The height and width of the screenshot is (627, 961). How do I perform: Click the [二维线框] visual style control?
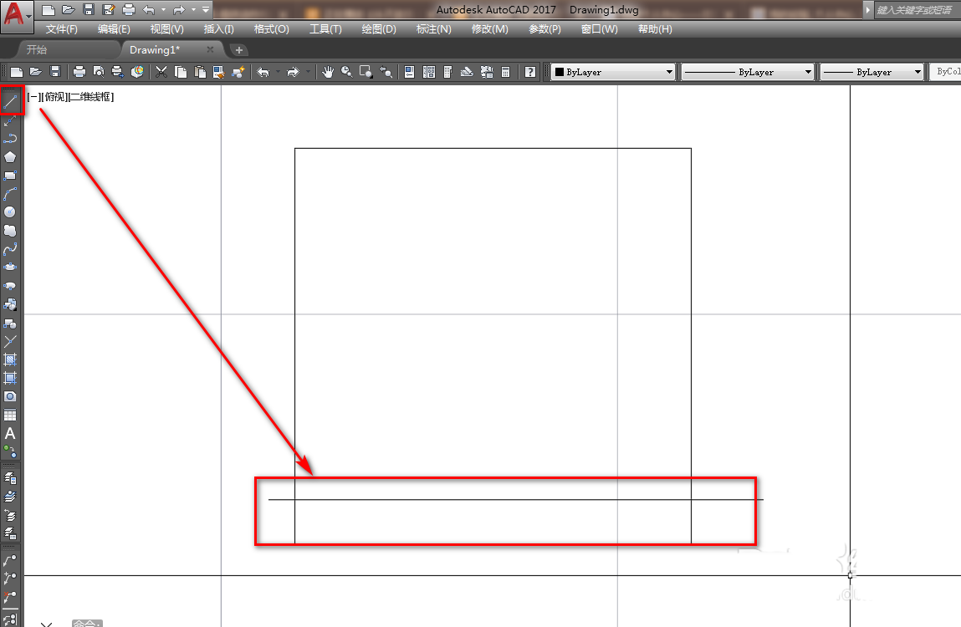point(90,97)
